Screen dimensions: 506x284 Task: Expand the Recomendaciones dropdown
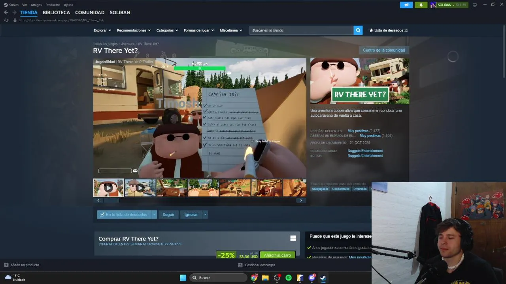[134, 30]
